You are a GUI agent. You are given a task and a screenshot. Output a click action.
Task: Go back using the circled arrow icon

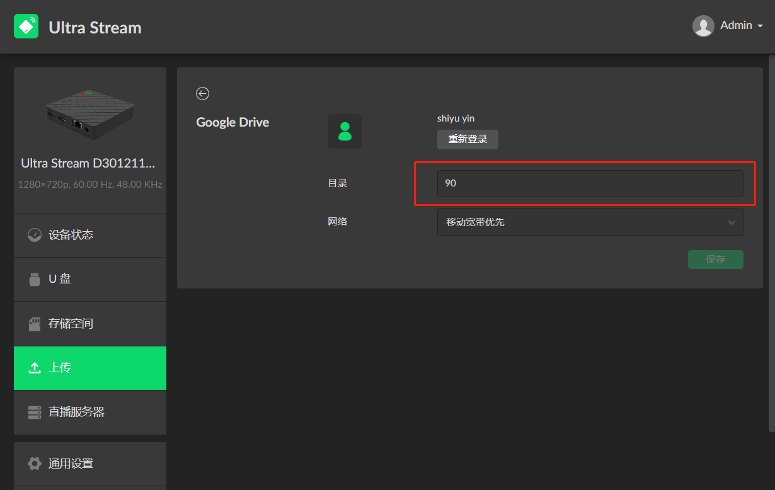pos(202,94)
